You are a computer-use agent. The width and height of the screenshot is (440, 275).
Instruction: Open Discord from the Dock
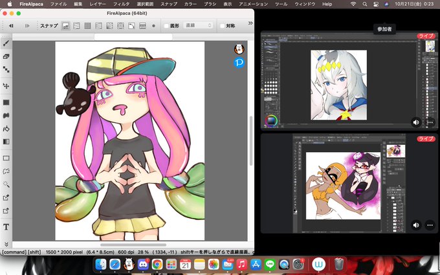[143, 265]
